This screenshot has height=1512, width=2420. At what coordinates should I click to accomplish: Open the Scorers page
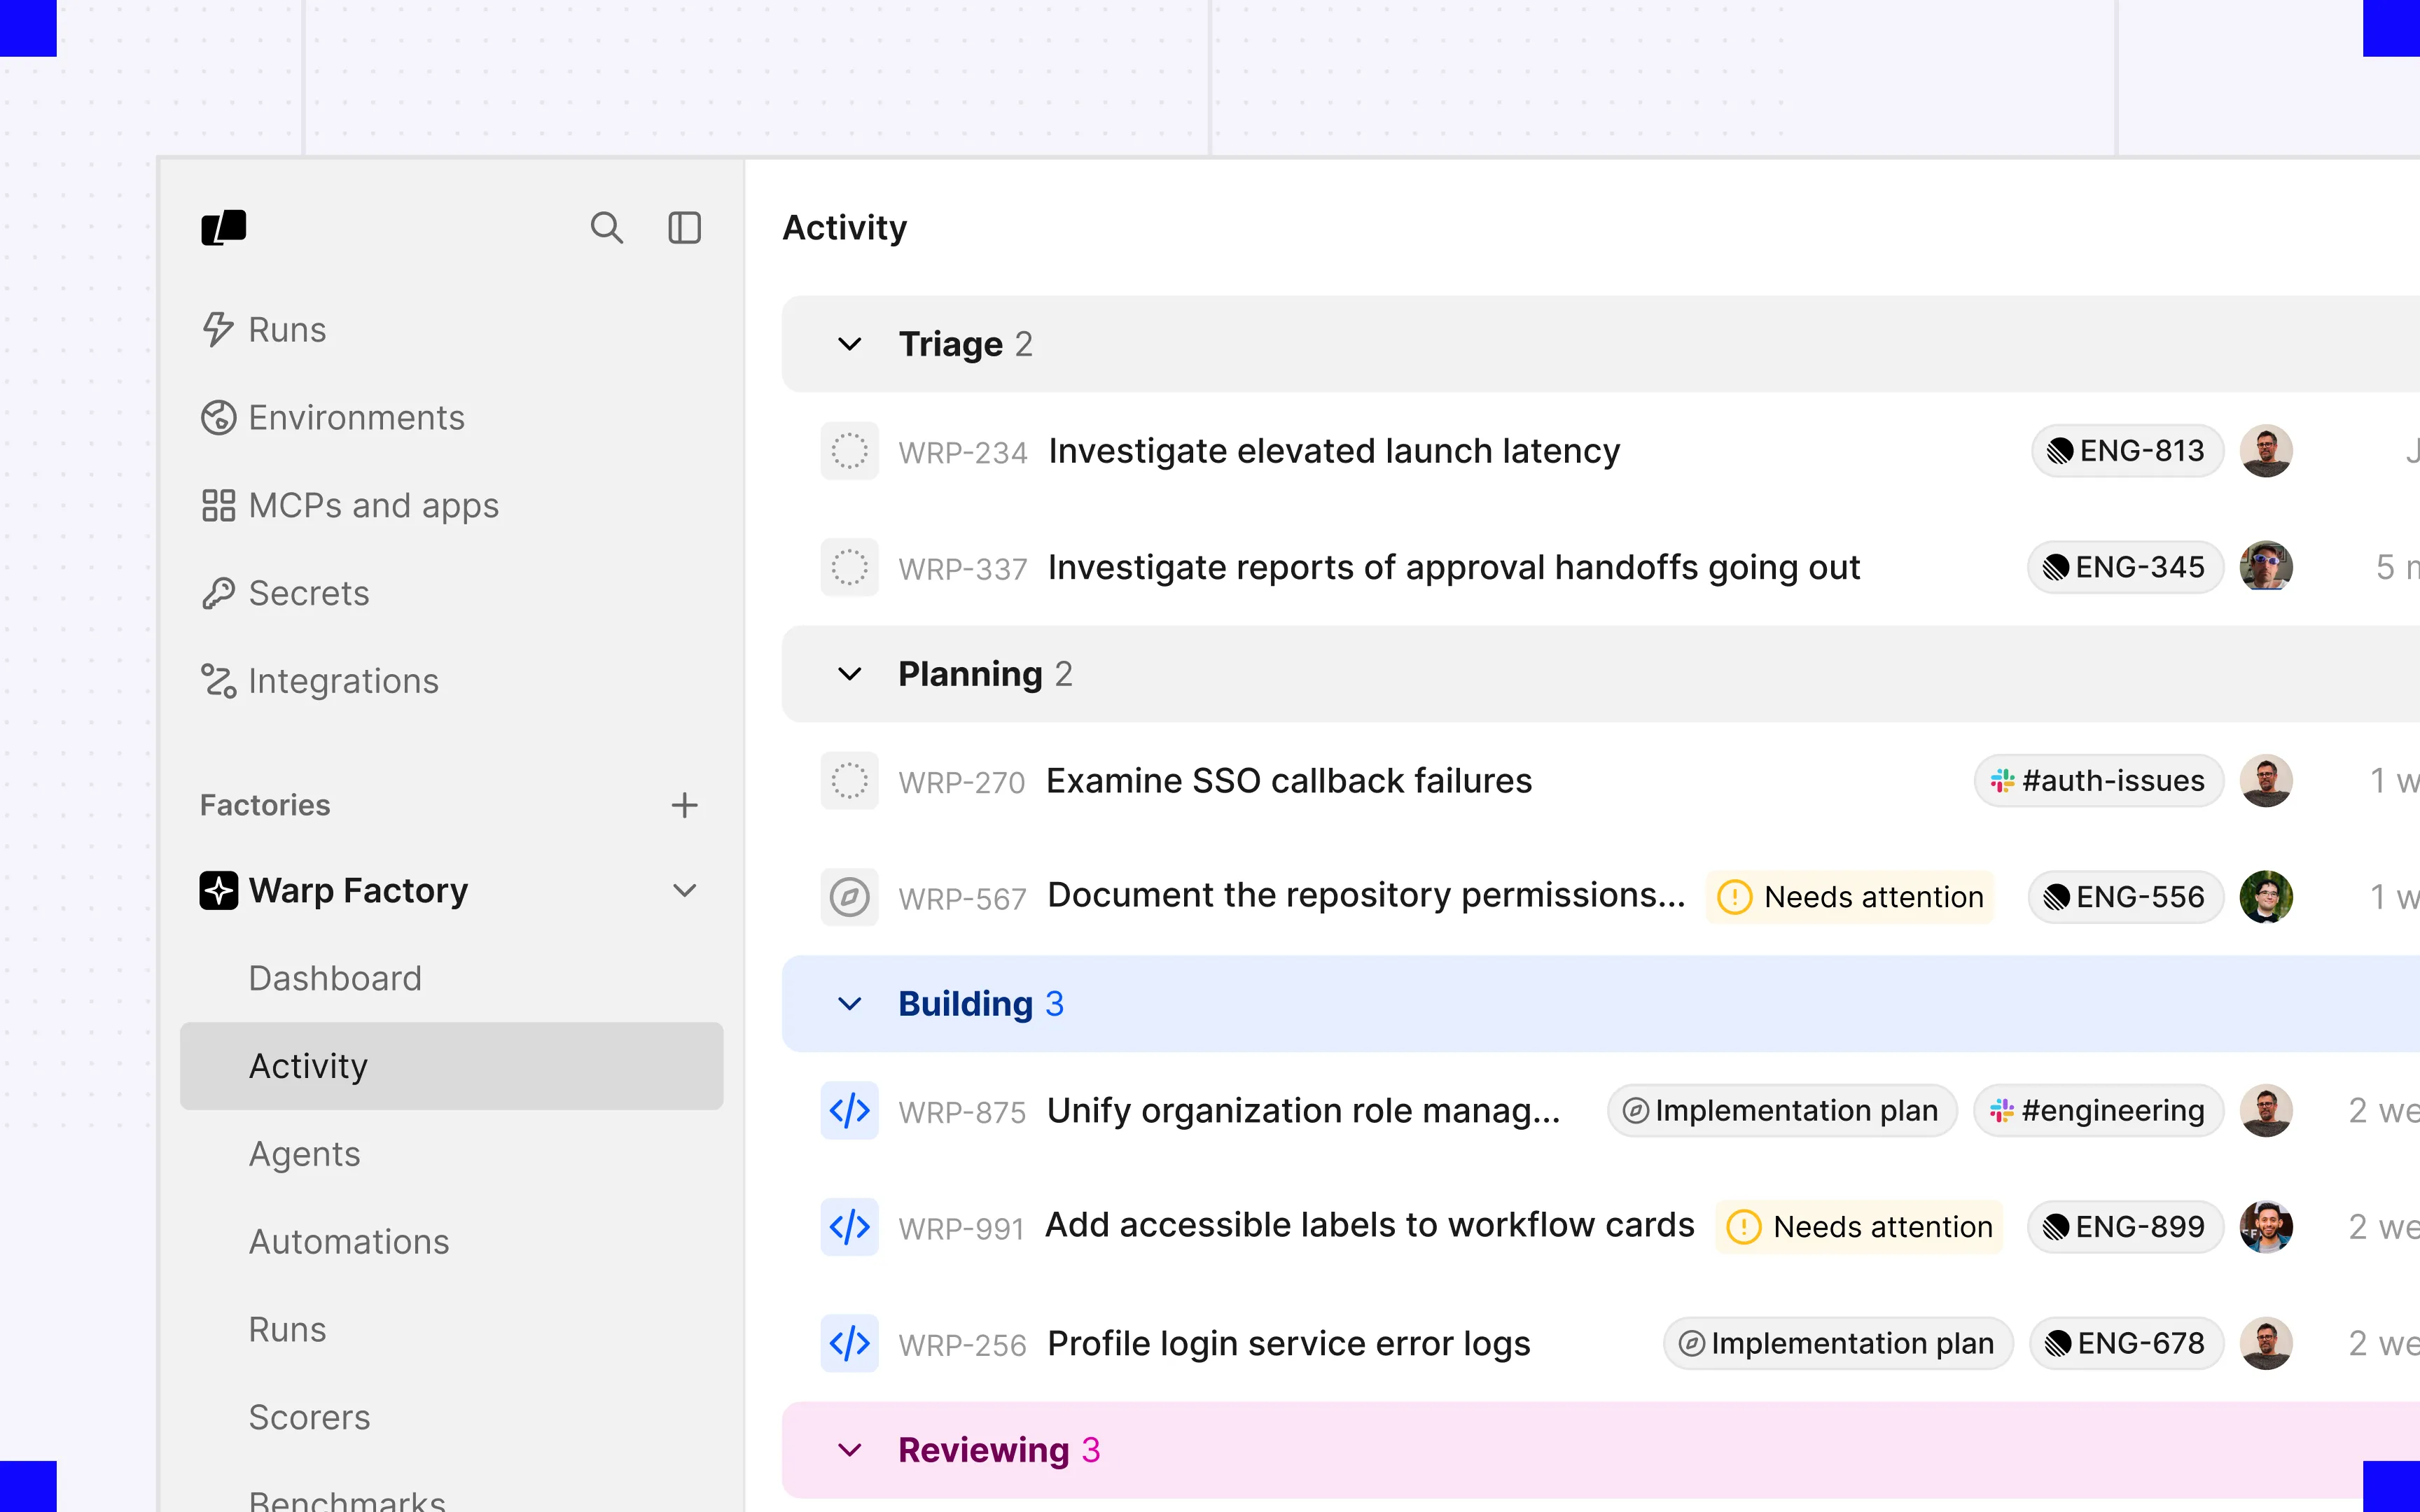click(x=309, y=1418)
